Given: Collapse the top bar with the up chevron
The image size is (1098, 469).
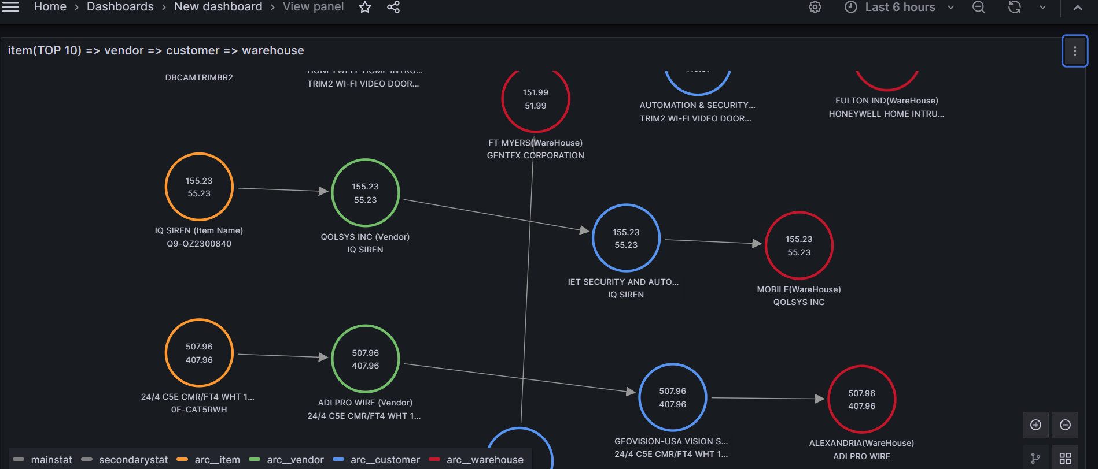Looking at the screenshot, I should pos(1078,8).
